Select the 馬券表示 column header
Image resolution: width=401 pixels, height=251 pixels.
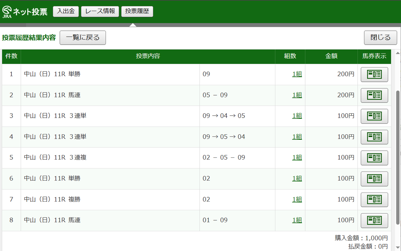click(374, 56)
